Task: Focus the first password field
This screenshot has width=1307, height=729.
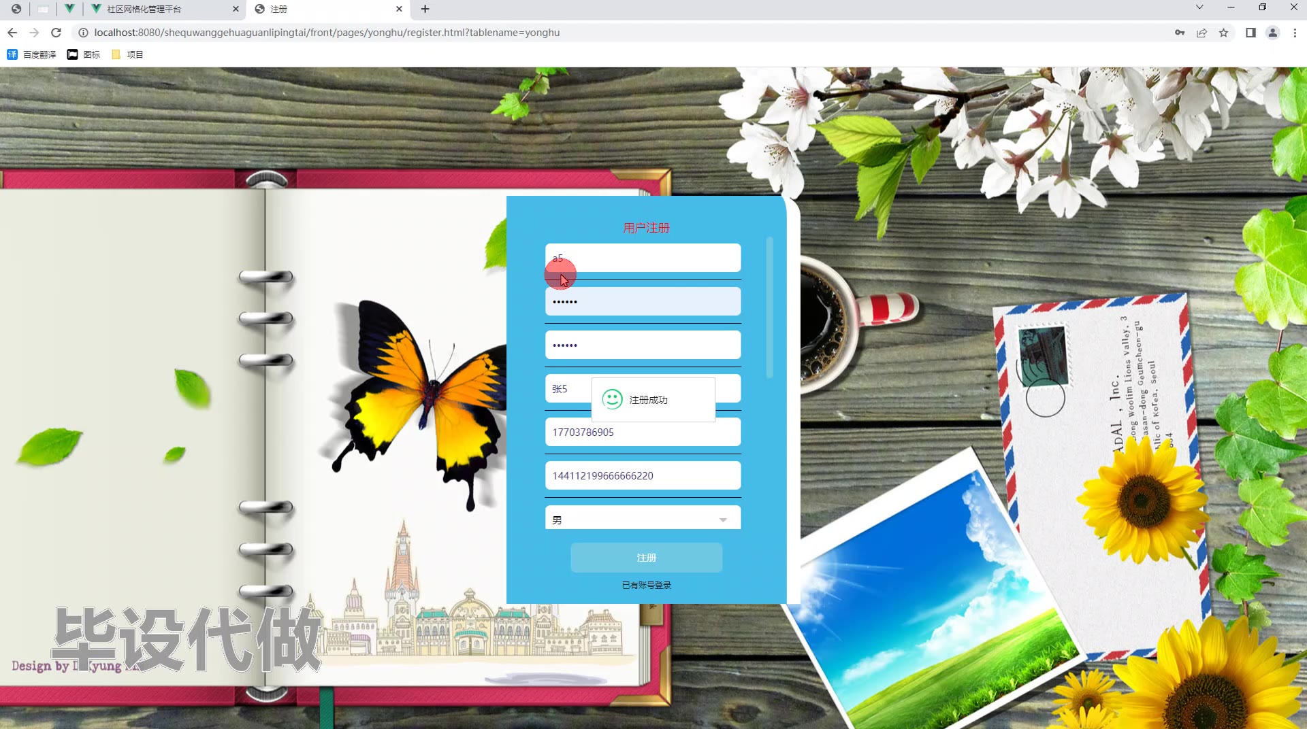Action: tap(643, 301)
